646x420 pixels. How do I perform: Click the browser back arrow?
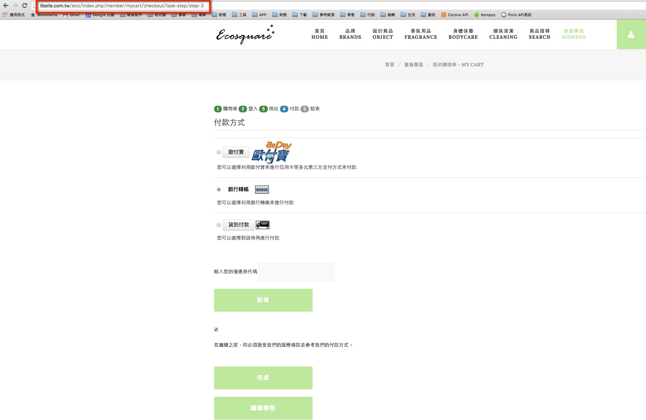tap(6, 5)
